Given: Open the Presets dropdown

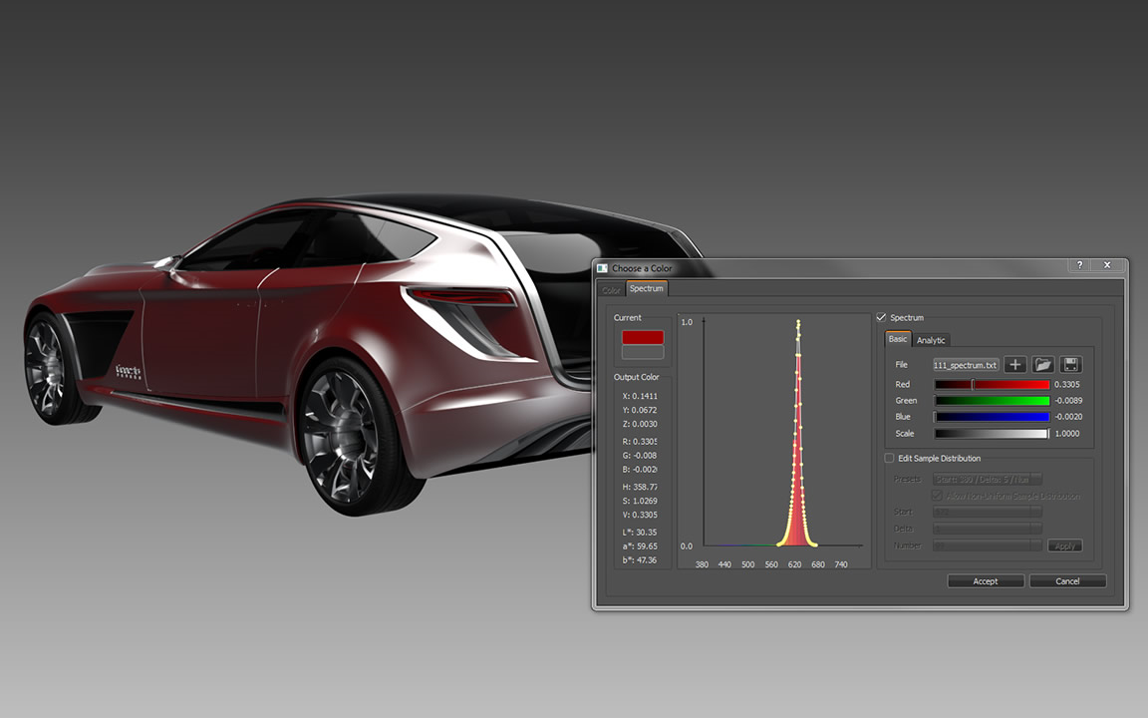Looking at the screenshot, I should pos(987,480).
